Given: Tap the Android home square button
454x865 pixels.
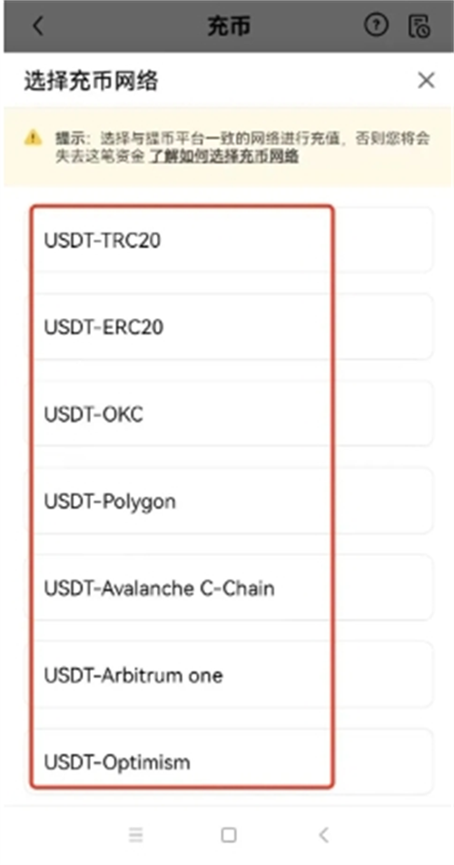Looking at the screenshot, I should [229, 835].
